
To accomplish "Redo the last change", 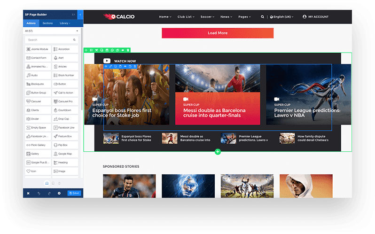I will click(49, 193).
